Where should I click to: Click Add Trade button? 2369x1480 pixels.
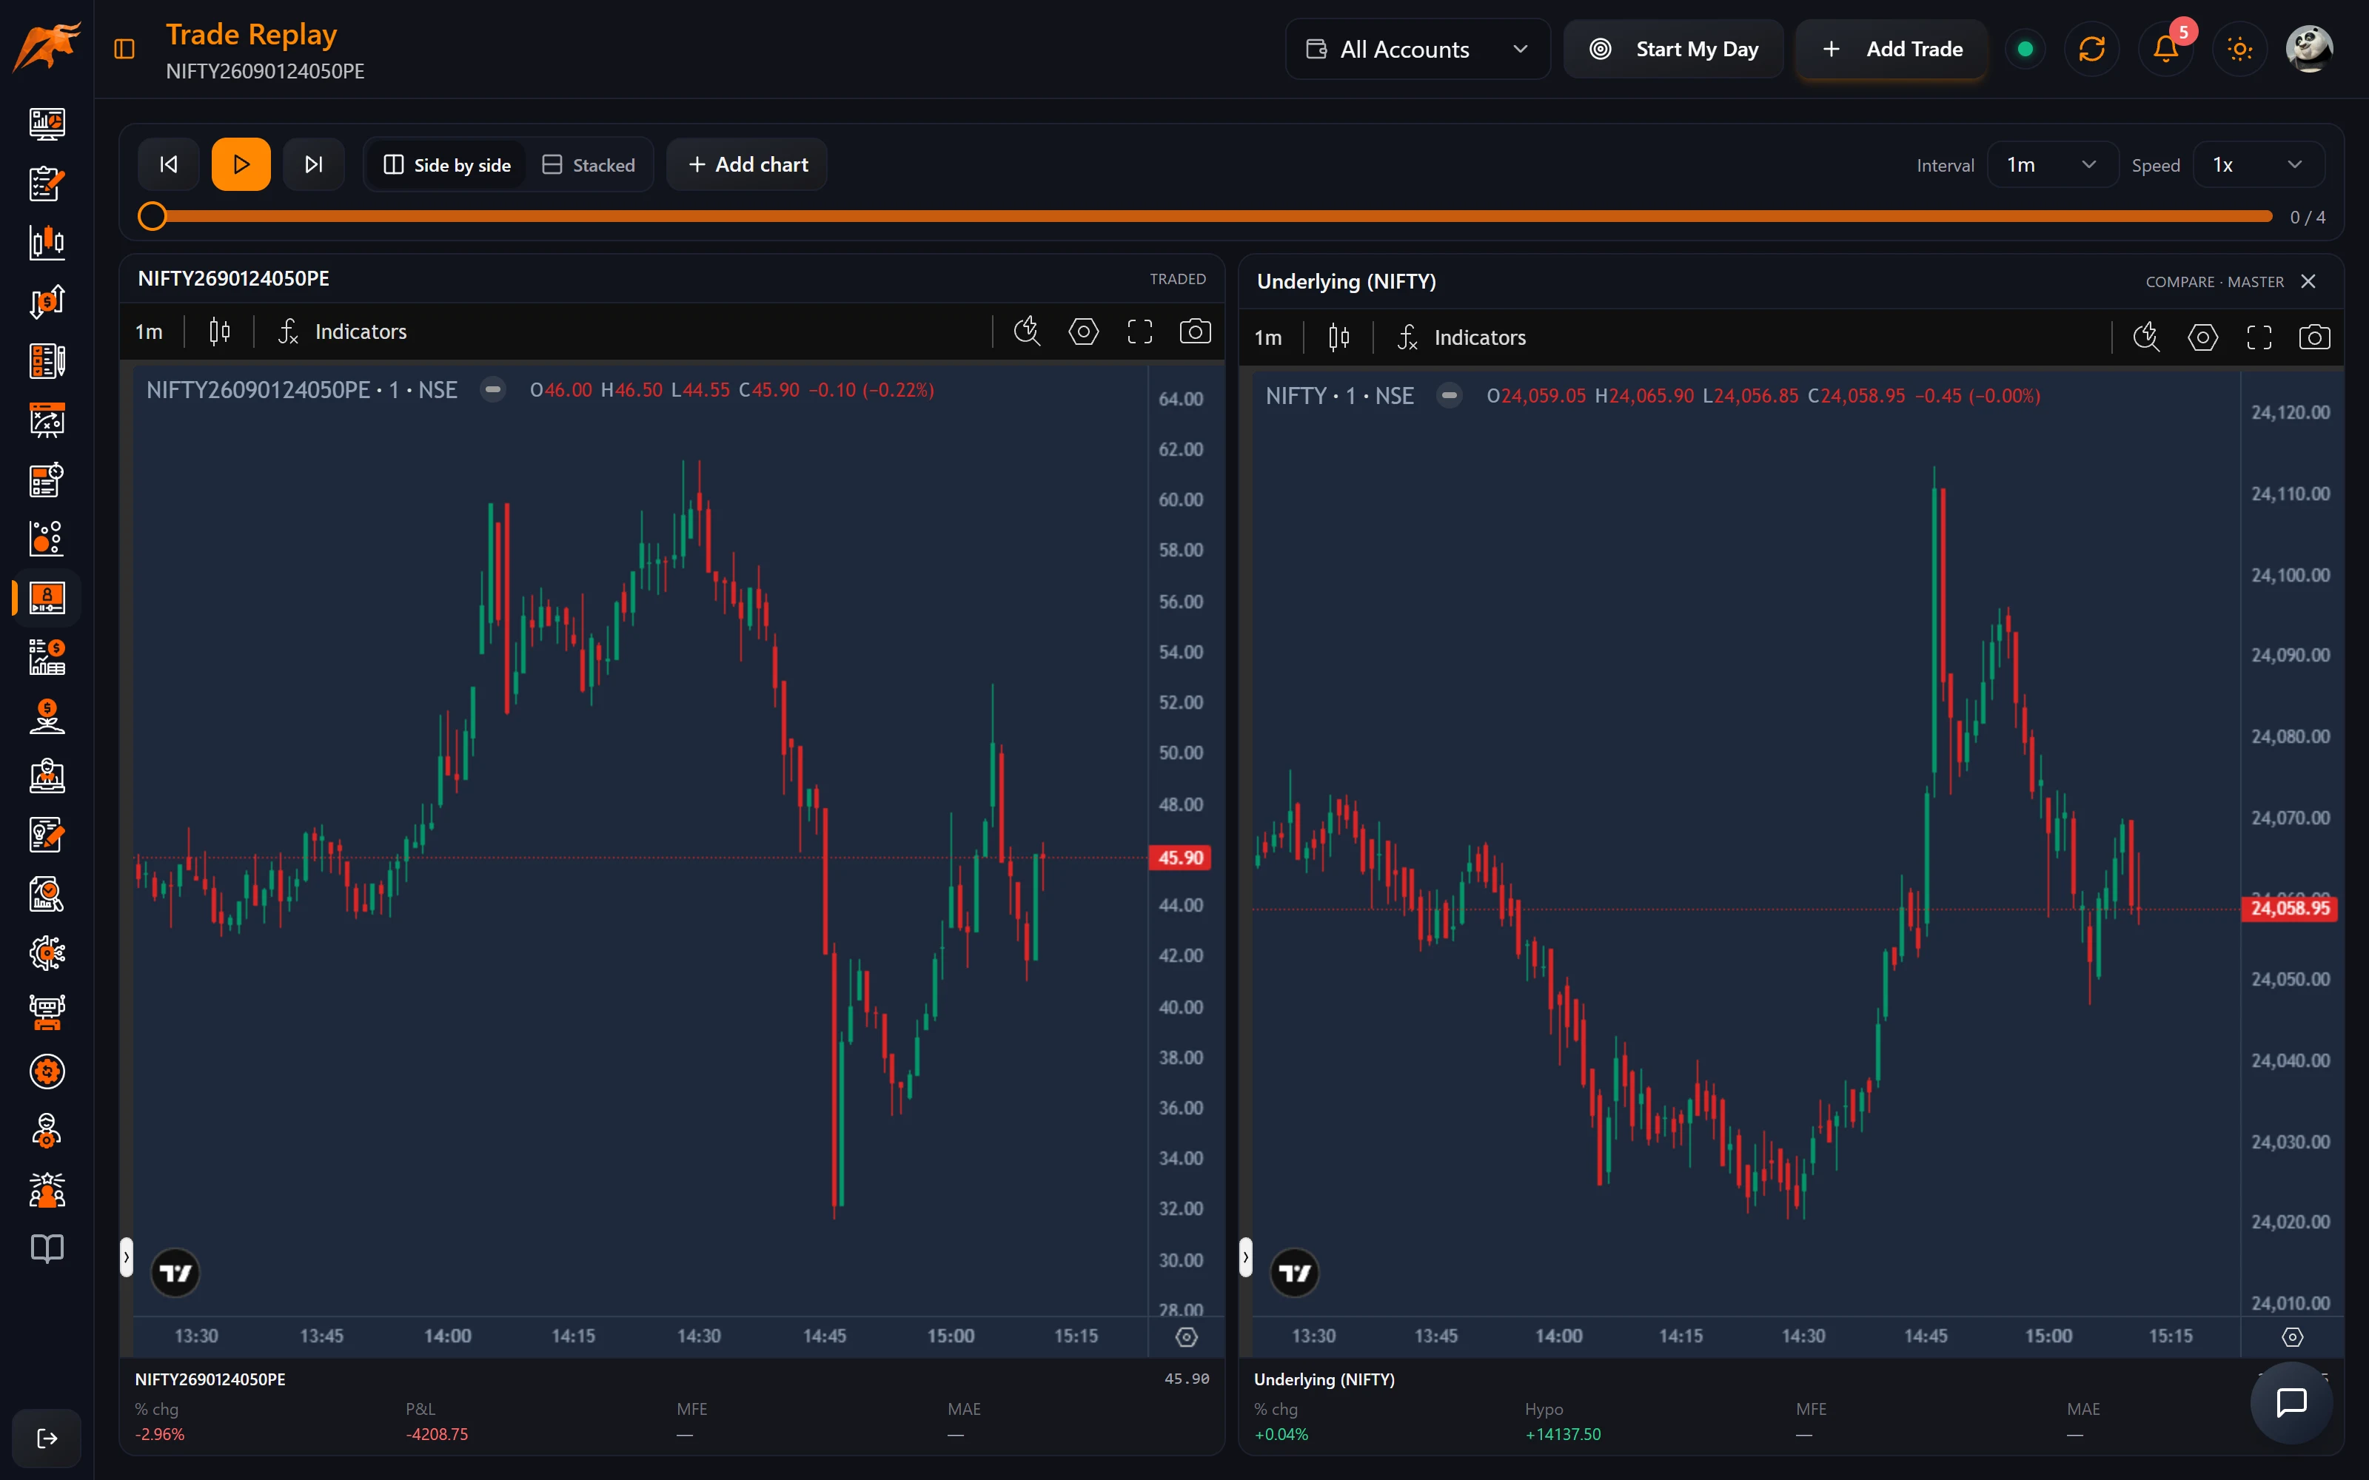click(1891, 49)
